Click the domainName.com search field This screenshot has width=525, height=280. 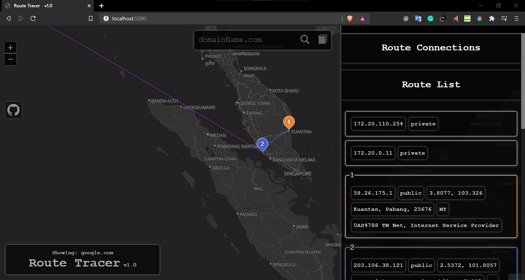(246, 40)
